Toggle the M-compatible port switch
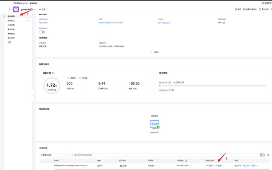Viewport: 272px width, 170px height. tap(42, 32)
